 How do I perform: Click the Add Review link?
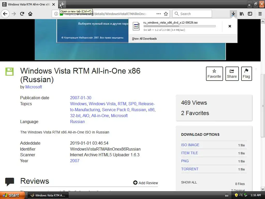coord(145,183)
